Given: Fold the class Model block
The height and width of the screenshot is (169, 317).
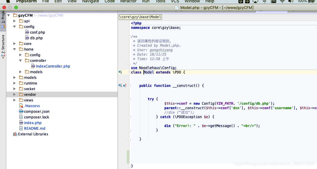Looking at the screenshot, I should click(129, 72).
